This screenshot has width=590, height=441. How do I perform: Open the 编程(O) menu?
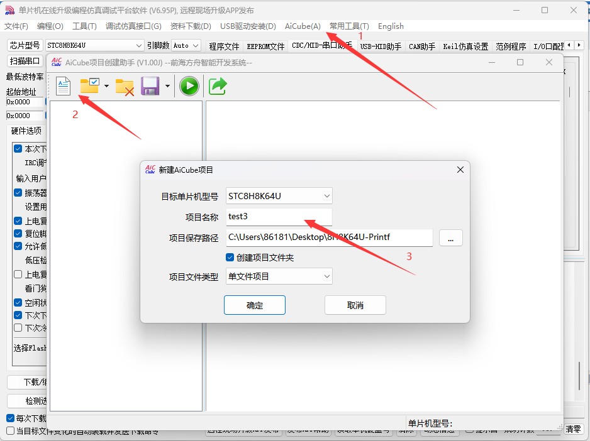point(50,26)
